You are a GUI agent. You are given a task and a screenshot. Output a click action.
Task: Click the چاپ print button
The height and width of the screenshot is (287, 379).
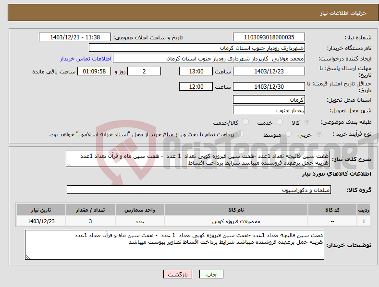click(x=211, y=274)
